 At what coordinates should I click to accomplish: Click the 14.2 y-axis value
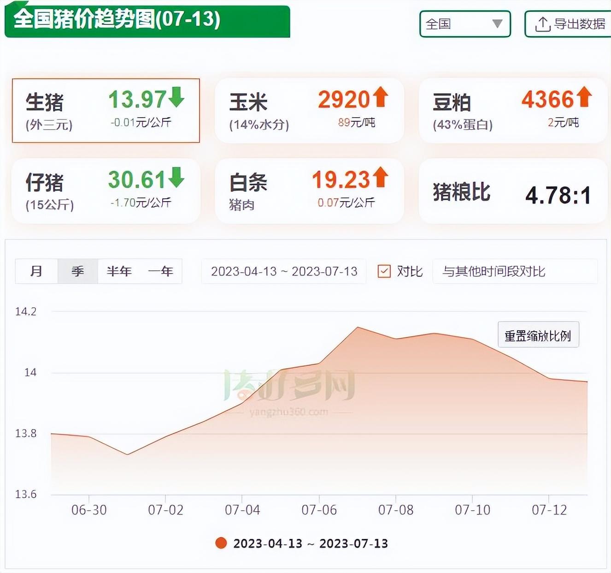(26, 311)
